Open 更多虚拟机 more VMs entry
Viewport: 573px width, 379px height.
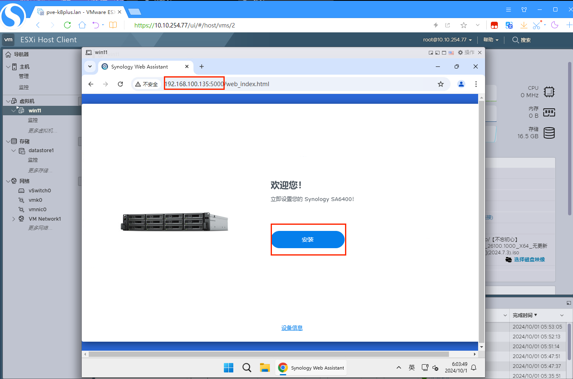[x=43, y=130]
